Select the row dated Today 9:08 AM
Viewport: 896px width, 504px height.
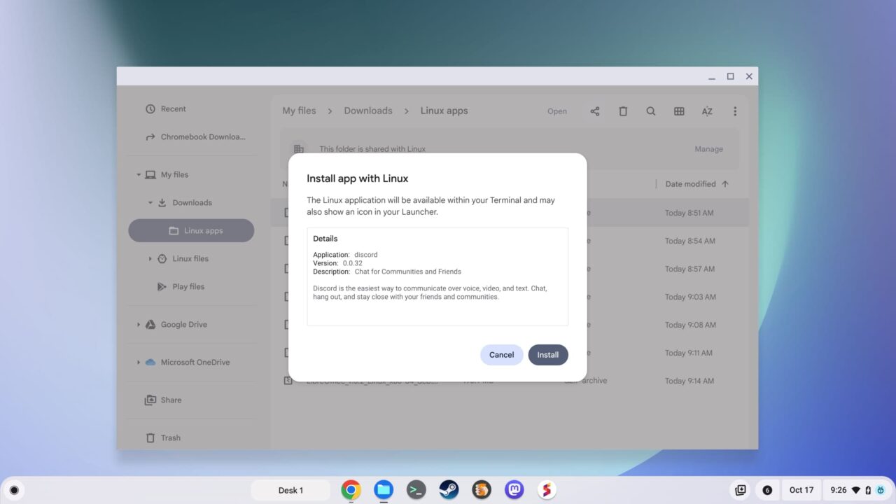pos(510,325)
